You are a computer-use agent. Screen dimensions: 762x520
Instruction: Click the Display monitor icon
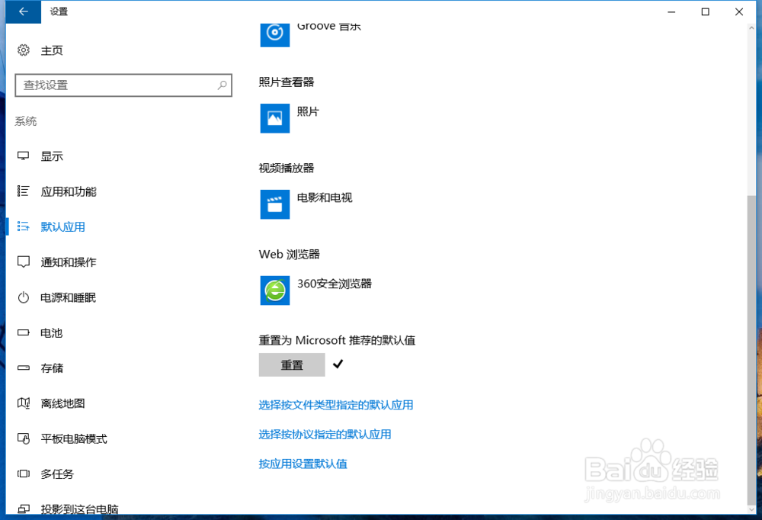click(x=24, y=156)
